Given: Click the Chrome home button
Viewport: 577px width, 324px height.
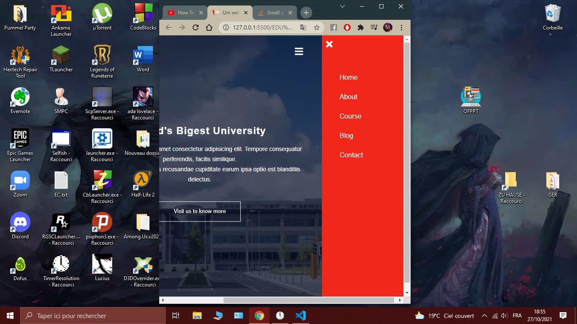Looking at the screenshot, I should point(209,27).
